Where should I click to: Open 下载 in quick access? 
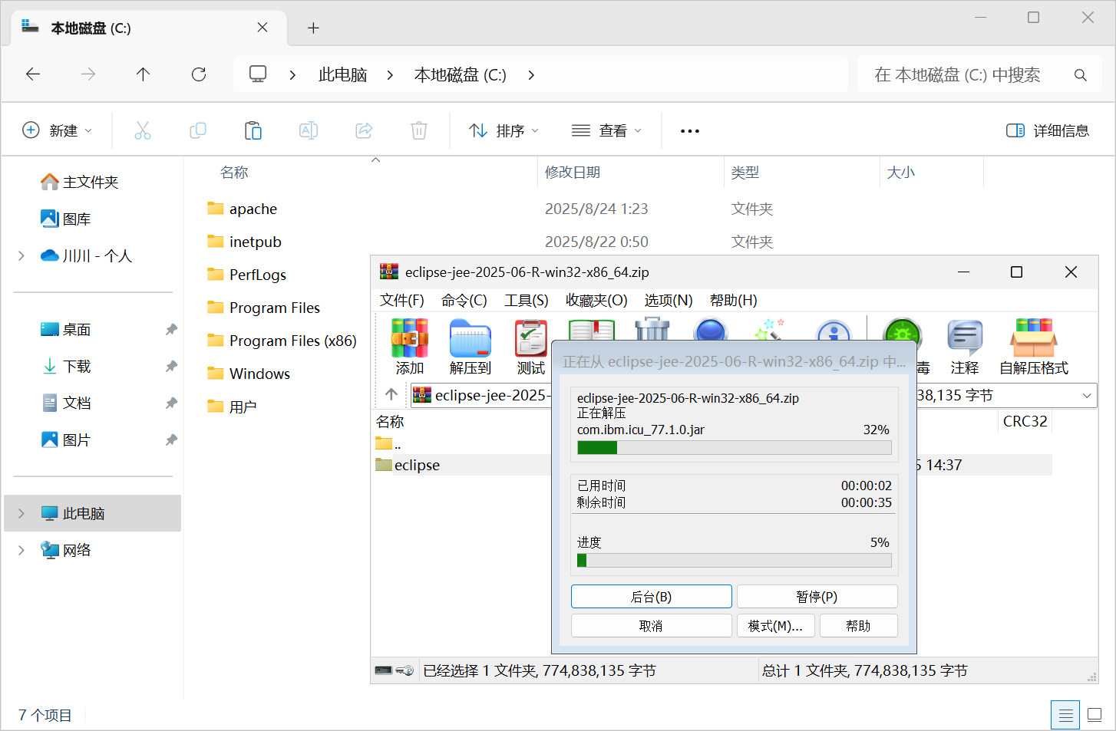pos(66,366)
